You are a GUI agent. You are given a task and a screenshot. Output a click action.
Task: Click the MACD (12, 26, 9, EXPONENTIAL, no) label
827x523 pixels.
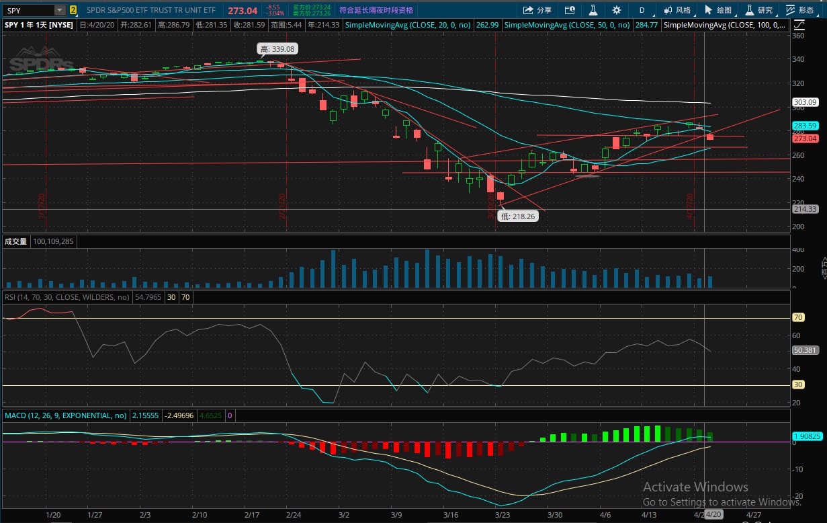[x=67, y=415]
